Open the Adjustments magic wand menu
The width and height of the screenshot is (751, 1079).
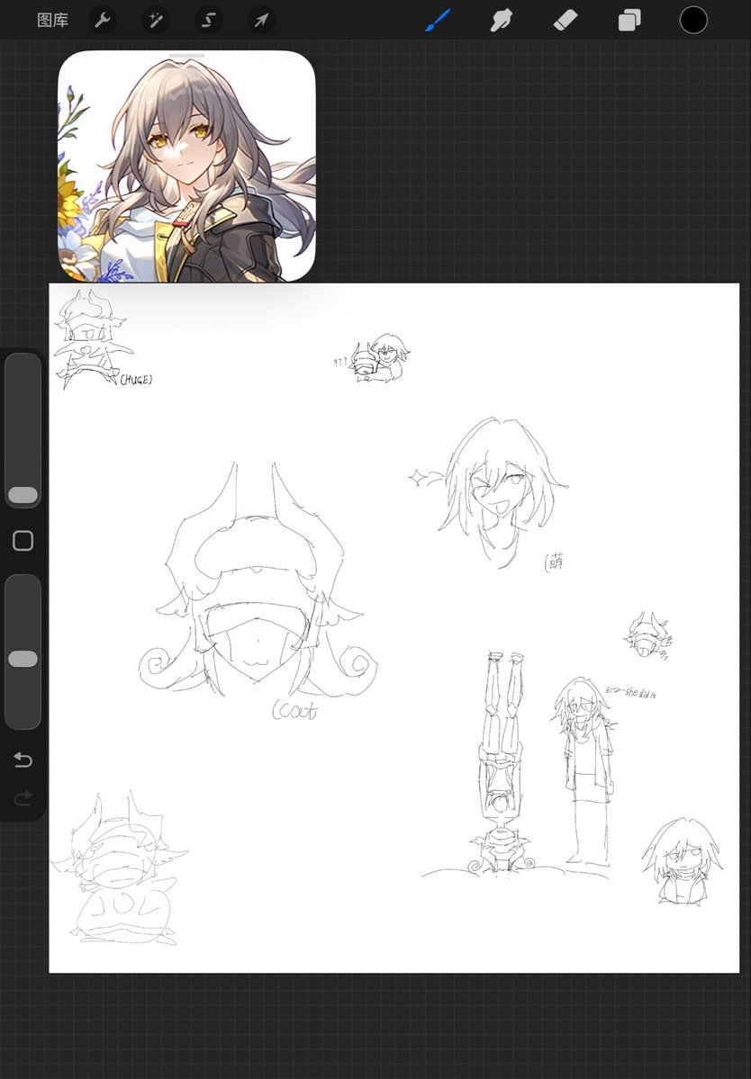pos(156,20)
